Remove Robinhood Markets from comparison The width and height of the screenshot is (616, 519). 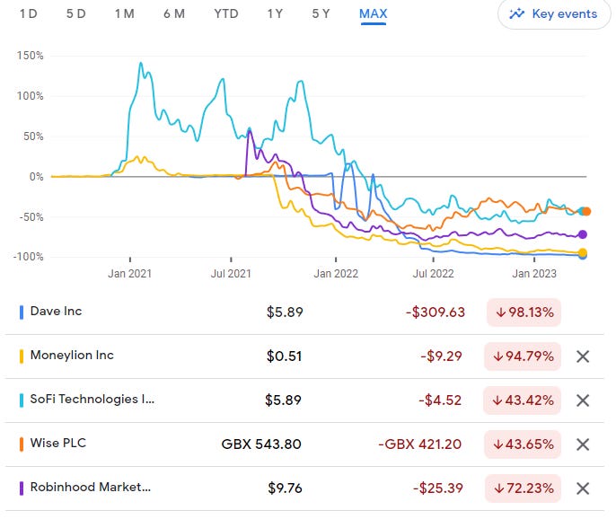point(583,488)
